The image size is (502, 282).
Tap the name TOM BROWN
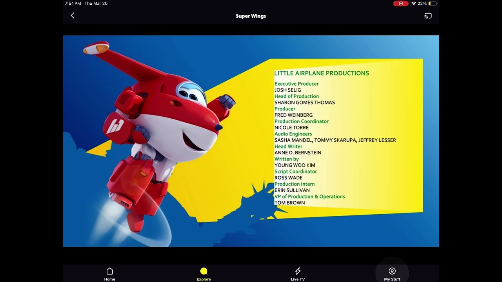(x=289, y=203)
